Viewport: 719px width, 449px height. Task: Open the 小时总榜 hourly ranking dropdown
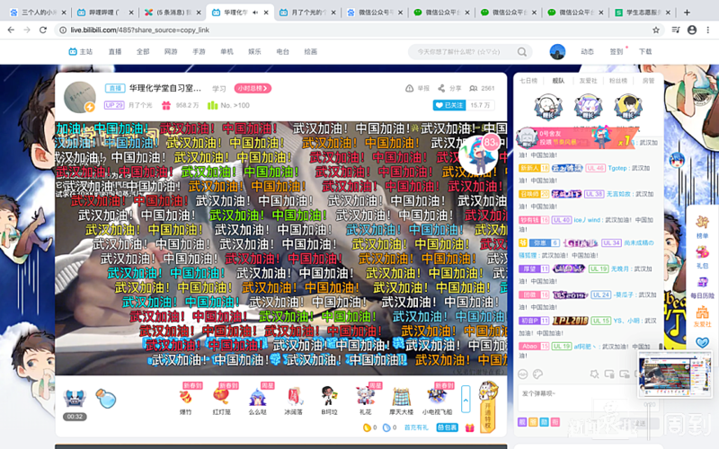coord(253,89)
